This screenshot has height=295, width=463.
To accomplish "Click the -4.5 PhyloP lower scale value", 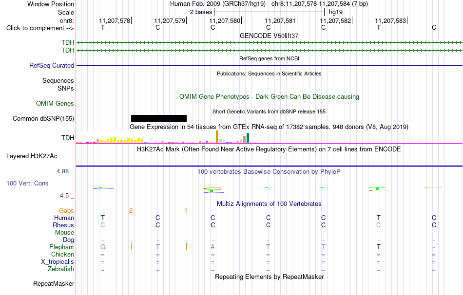I will [63, 196].
